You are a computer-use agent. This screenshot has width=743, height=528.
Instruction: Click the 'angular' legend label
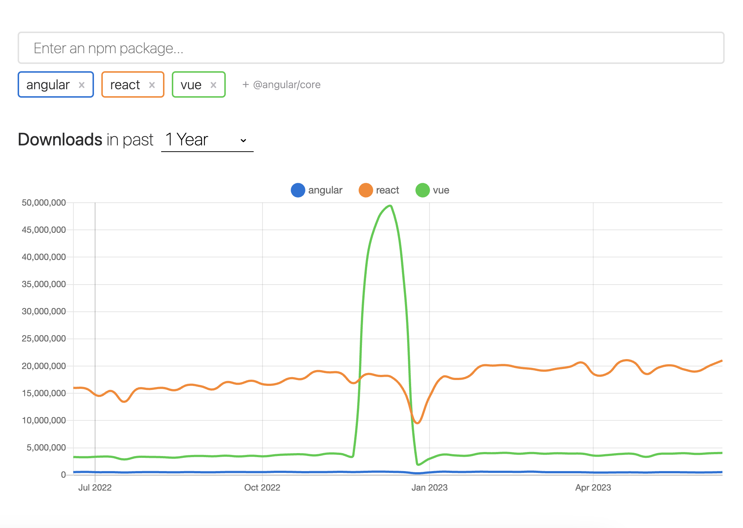(x=325, y=190)
